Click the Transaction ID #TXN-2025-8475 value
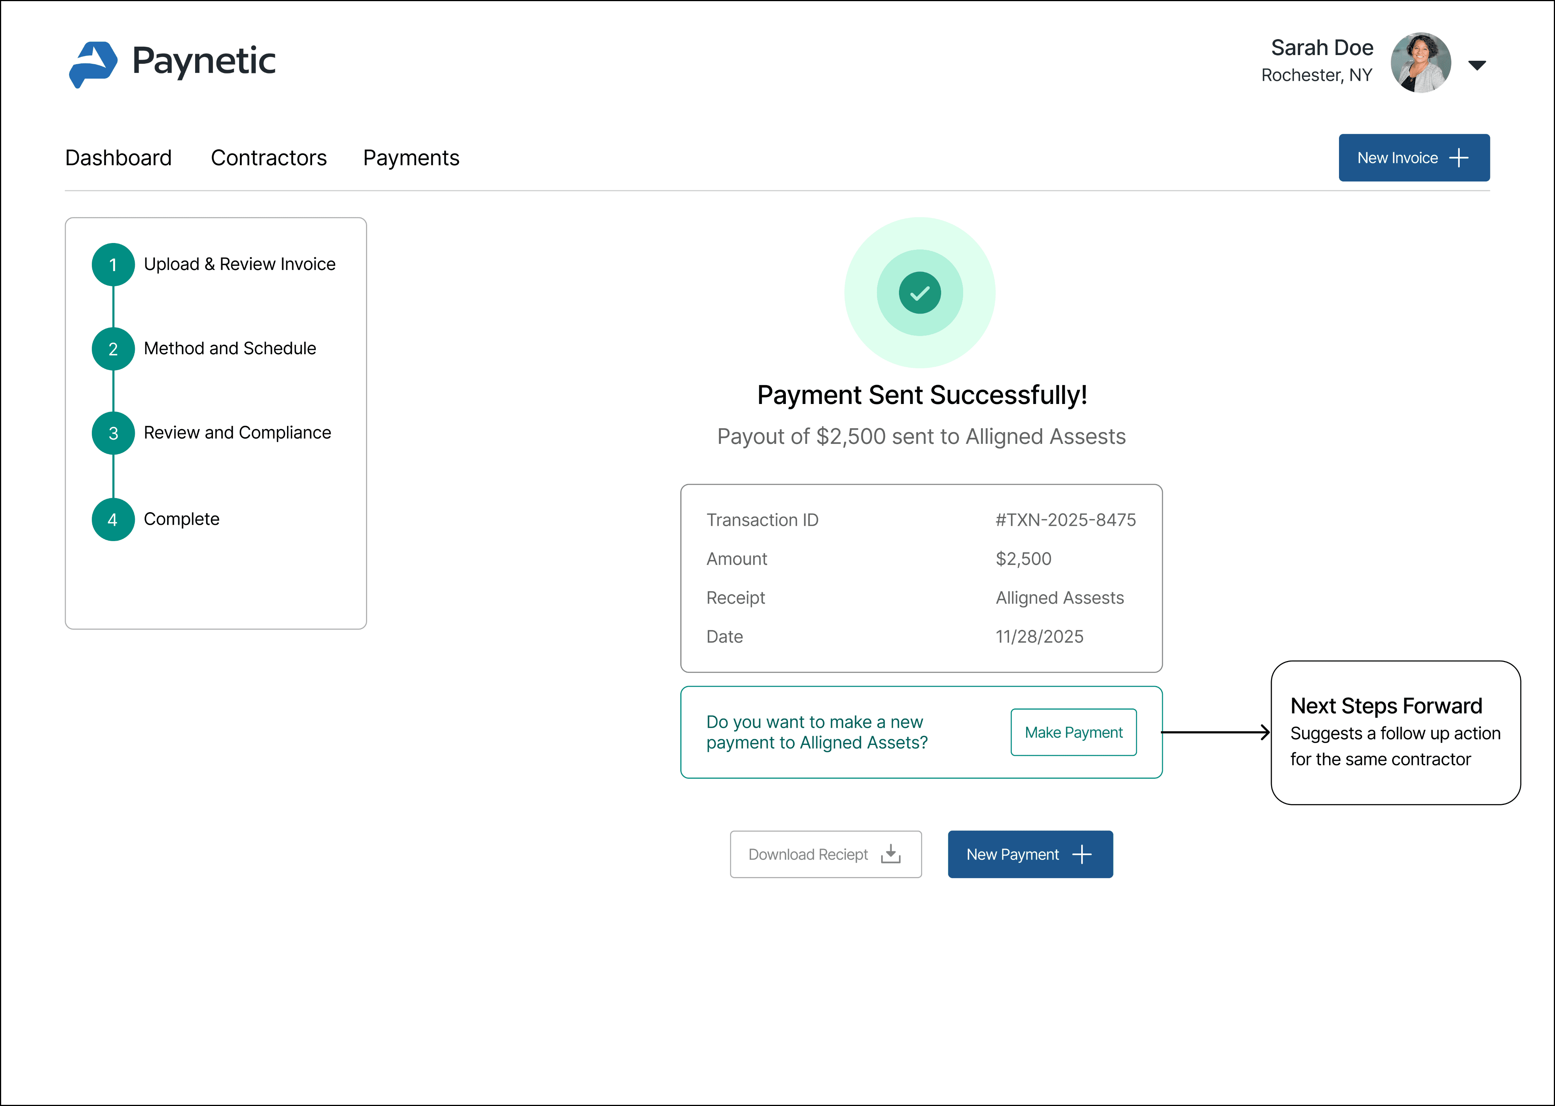 pyautogui.click(x=1065, y=520)
